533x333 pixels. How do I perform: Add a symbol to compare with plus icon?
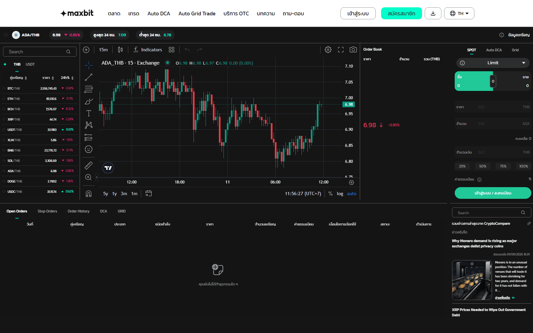pos(86,50)
